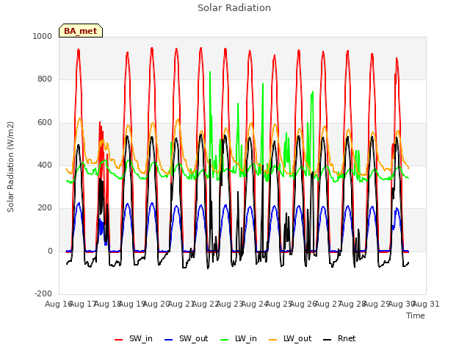The height and width of the screenshot is (353, 470).
Task: Click the 200 y-axis tick label
Action: pyautogui.click(x=45, y=207)
